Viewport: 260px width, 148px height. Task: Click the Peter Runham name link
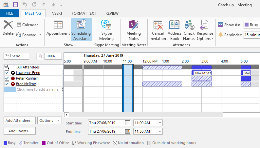pyautogui.click(x=27, y=78)
